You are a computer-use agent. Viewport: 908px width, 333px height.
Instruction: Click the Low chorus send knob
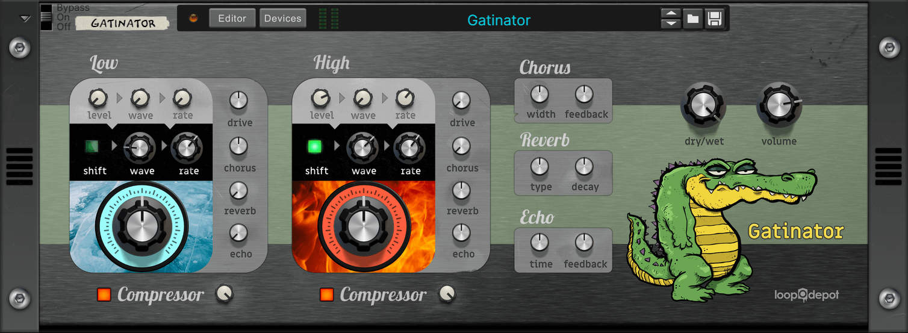[239, 146]
